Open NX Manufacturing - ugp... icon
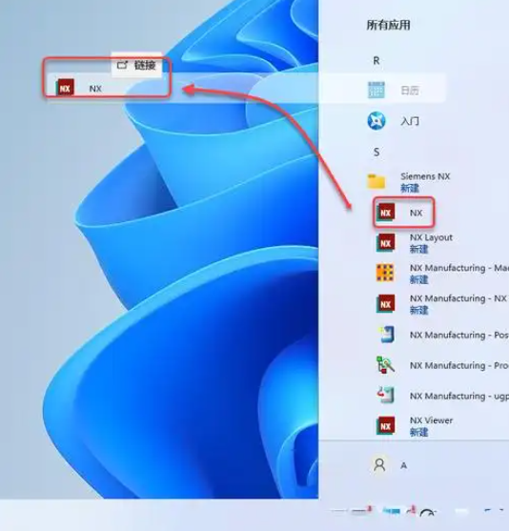509x531 pixels. tap(386, 396)
